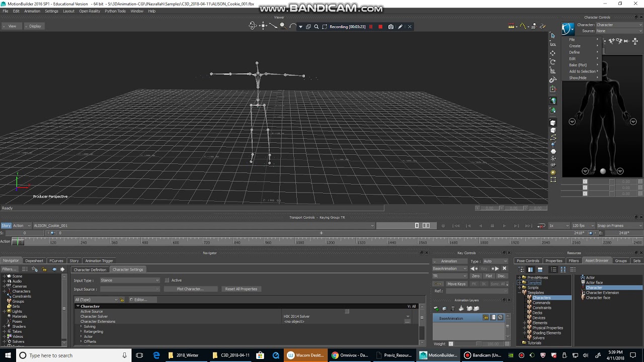Open the Python Tools menu
Viewport: 644px width, 362px height.
click(x=115, y=11)
